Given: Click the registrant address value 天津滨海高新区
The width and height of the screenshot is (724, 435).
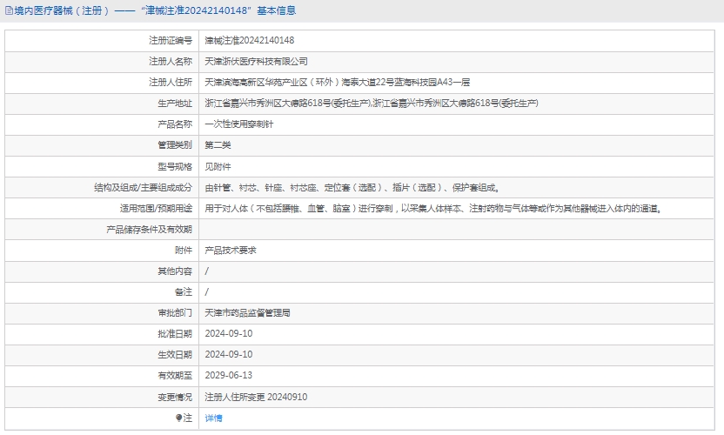Looking at the screenshot, I should [337, 82].
